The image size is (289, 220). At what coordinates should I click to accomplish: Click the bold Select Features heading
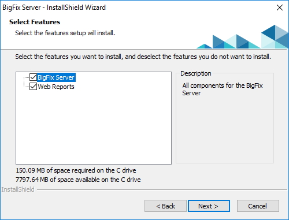coord(35,22)
